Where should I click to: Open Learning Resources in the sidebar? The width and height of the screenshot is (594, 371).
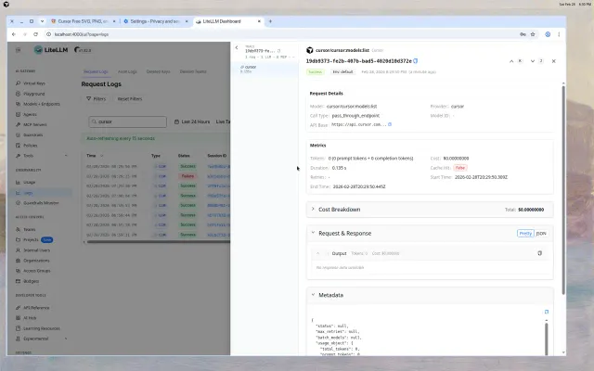tap(42, 328)
